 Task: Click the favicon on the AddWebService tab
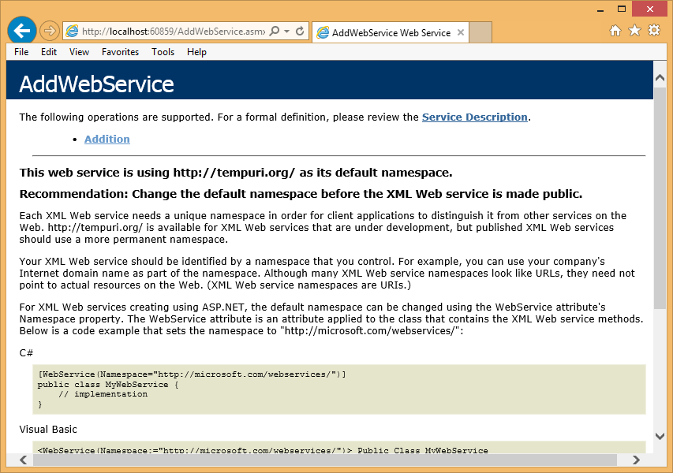pyautogui.click(x=323, y=33)
